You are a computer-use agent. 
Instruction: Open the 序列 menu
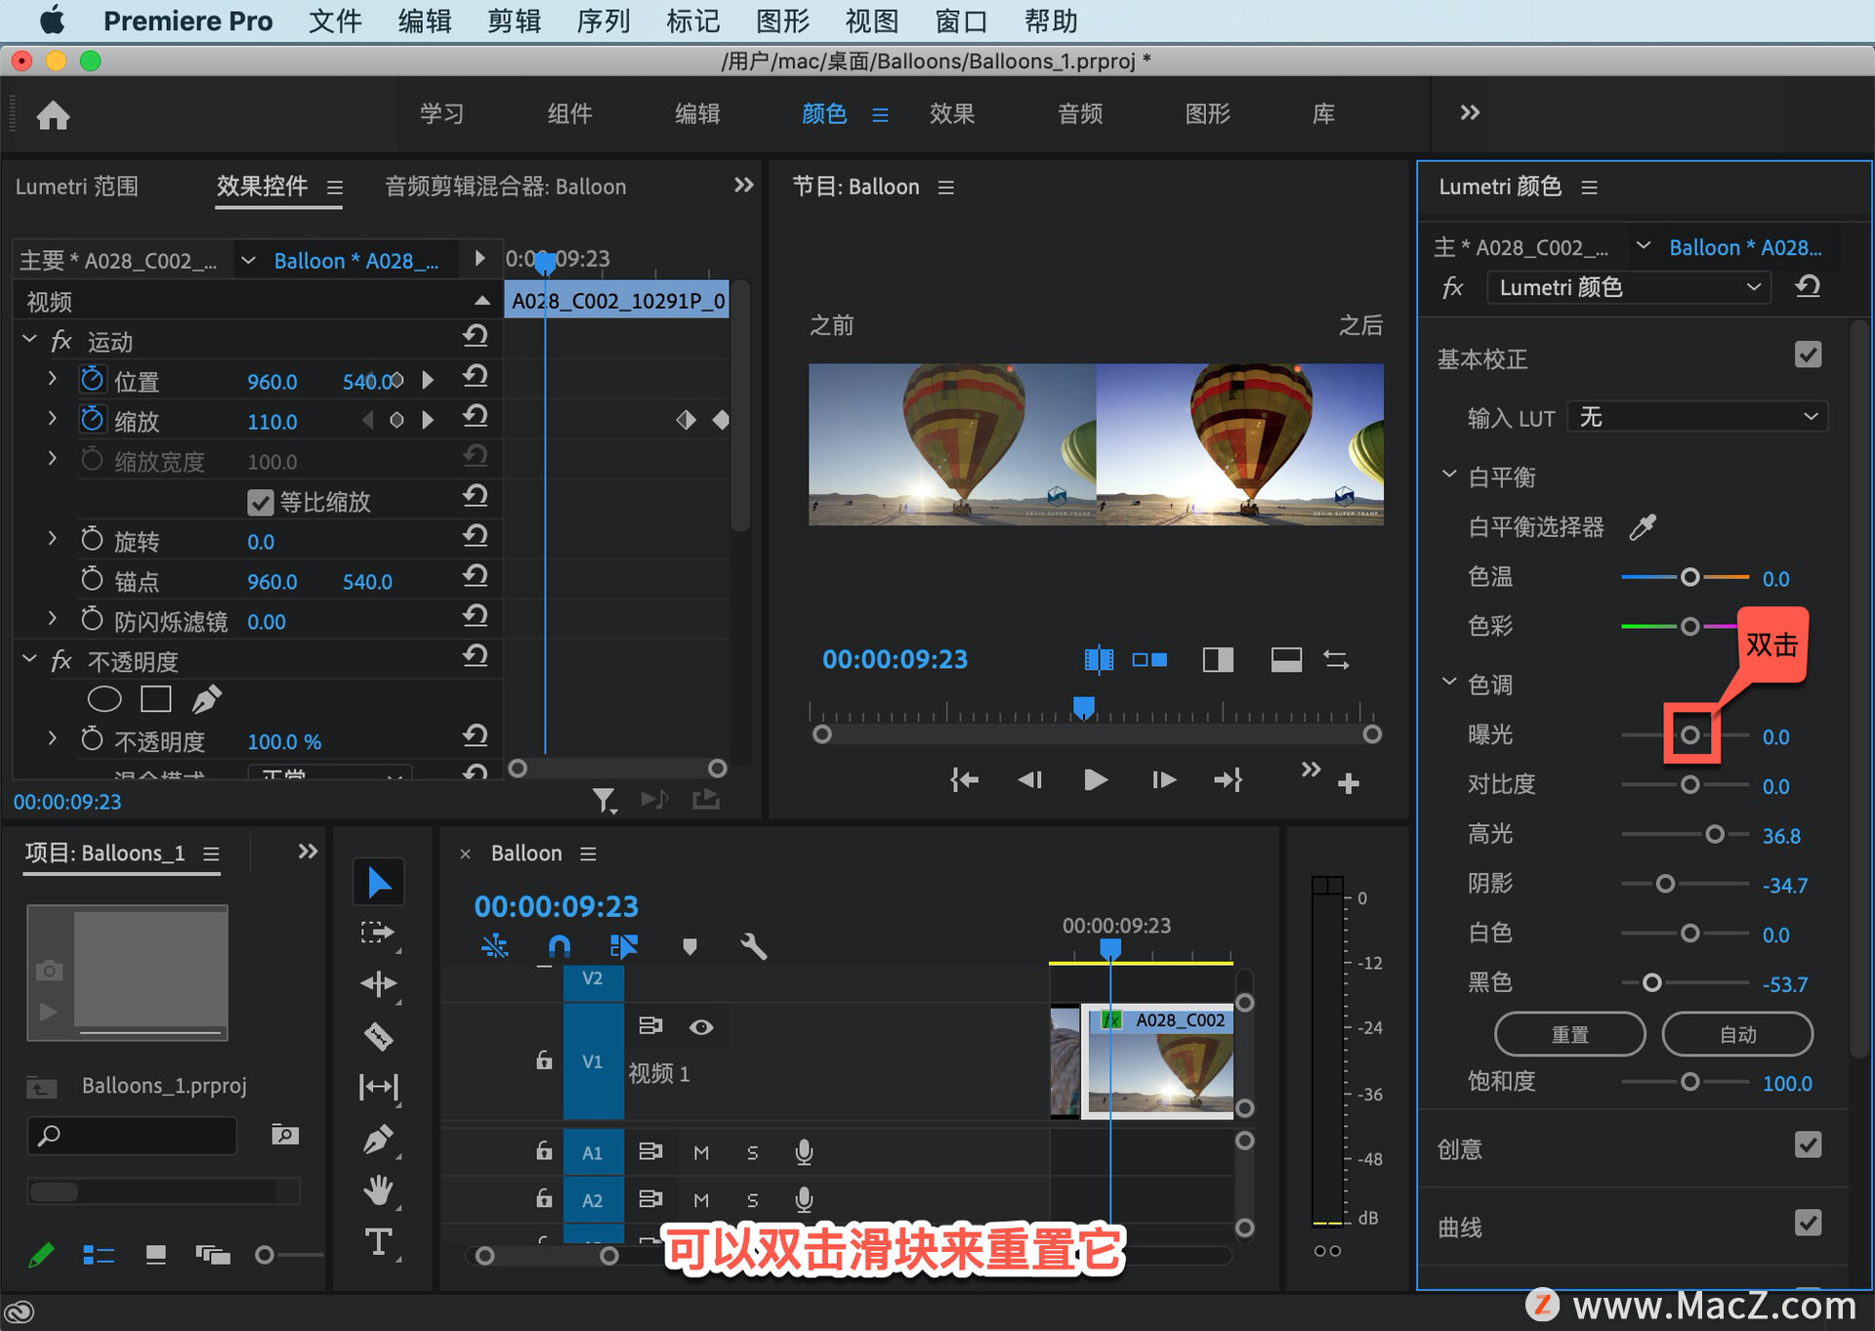click(x=603, y=21)
